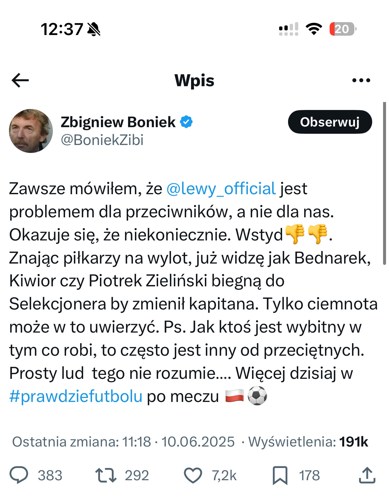This screenshot has width=389, height=503.
Task: Tap the reply speech bubble icon
Action: pyautogui.click(x=19, y=475)
